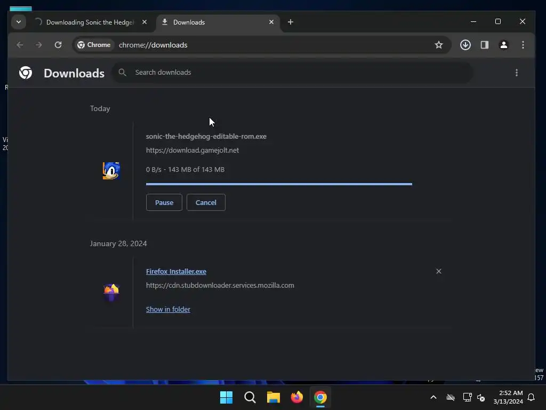
Task: Go back with the back arrow
Action: (x=20, y=45)
